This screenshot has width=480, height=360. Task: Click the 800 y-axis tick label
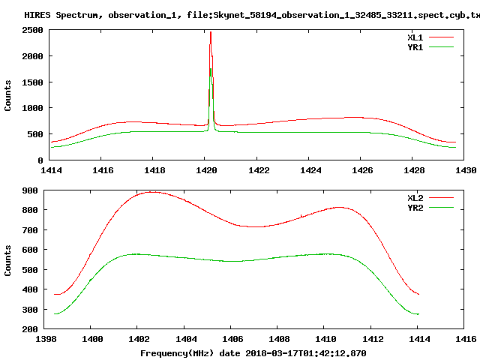pyautogui.click(x=30, y=210)
